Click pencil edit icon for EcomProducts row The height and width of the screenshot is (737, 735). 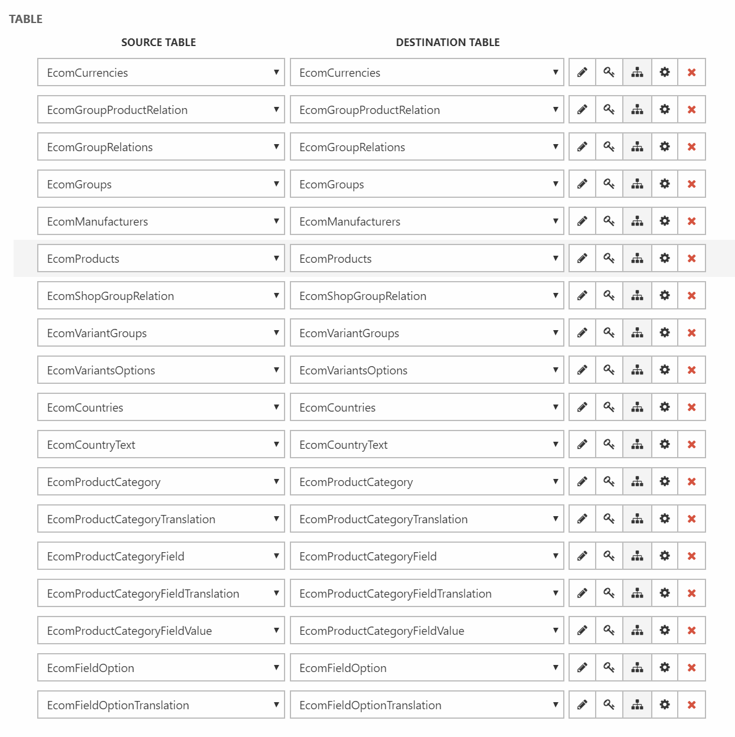coord(582,258)
